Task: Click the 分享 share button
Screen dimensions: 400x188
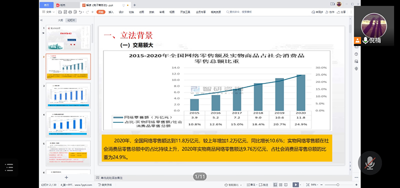Action: [x=341, y=12]
